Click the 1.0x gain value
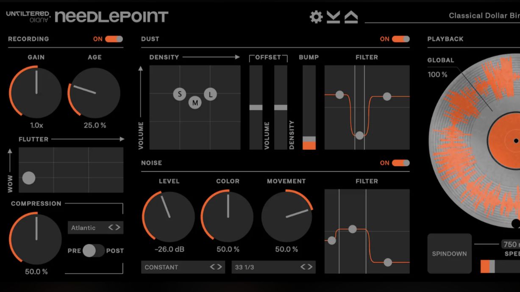The height and width of the screenshot is (292, 520). 36,125
